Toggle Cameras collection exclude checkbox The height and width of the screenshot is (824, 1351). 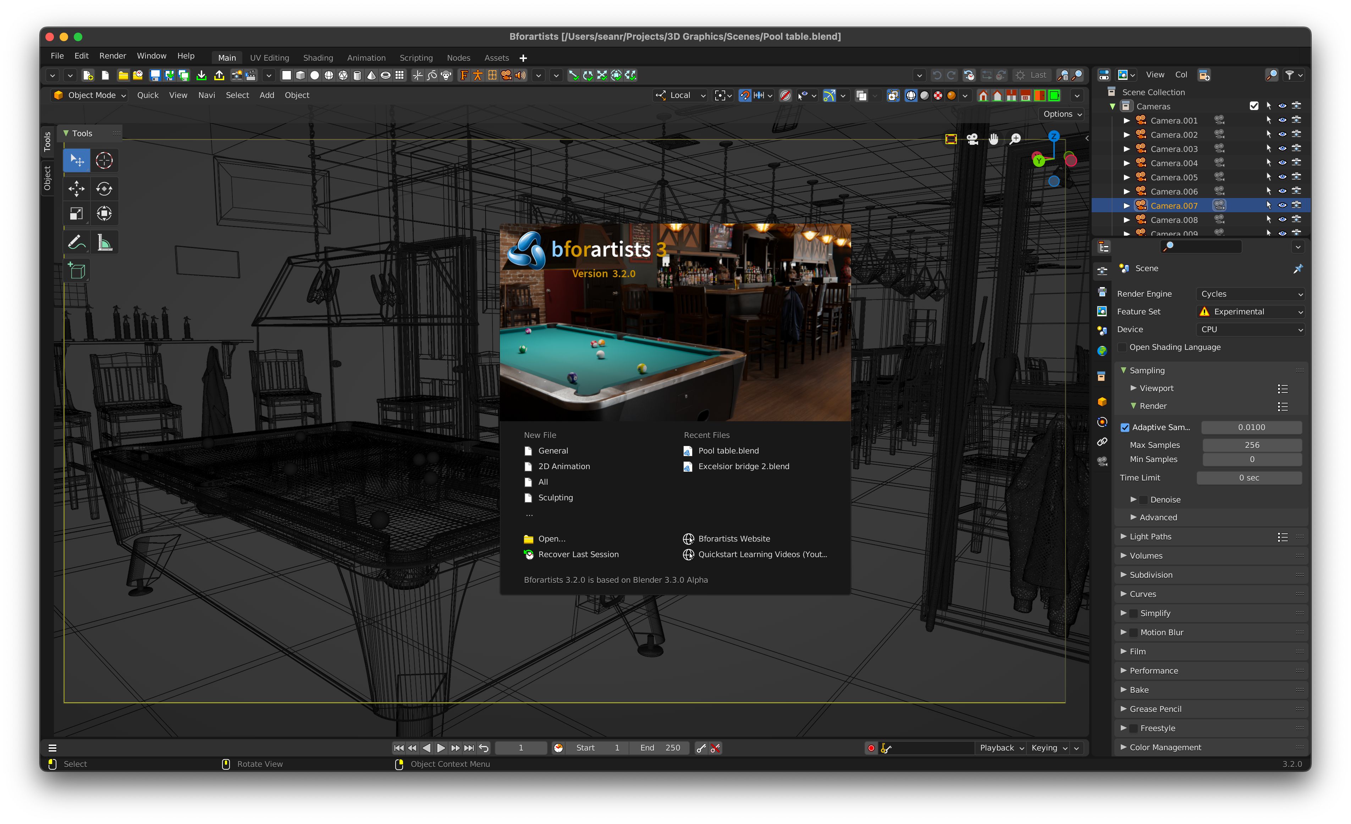[1254, 106]
